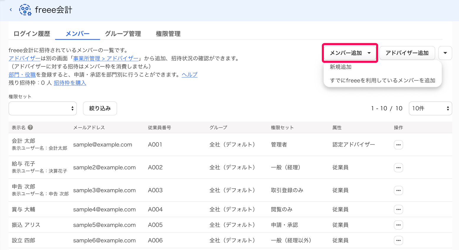This screenshot has width=459, height=250.
Task: Click the 招待枠を購入 link
Action: point(70,83)
